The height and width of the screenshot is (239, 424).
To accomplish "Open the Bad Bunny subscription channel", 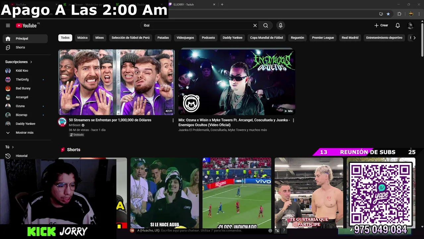I will 25,88.
